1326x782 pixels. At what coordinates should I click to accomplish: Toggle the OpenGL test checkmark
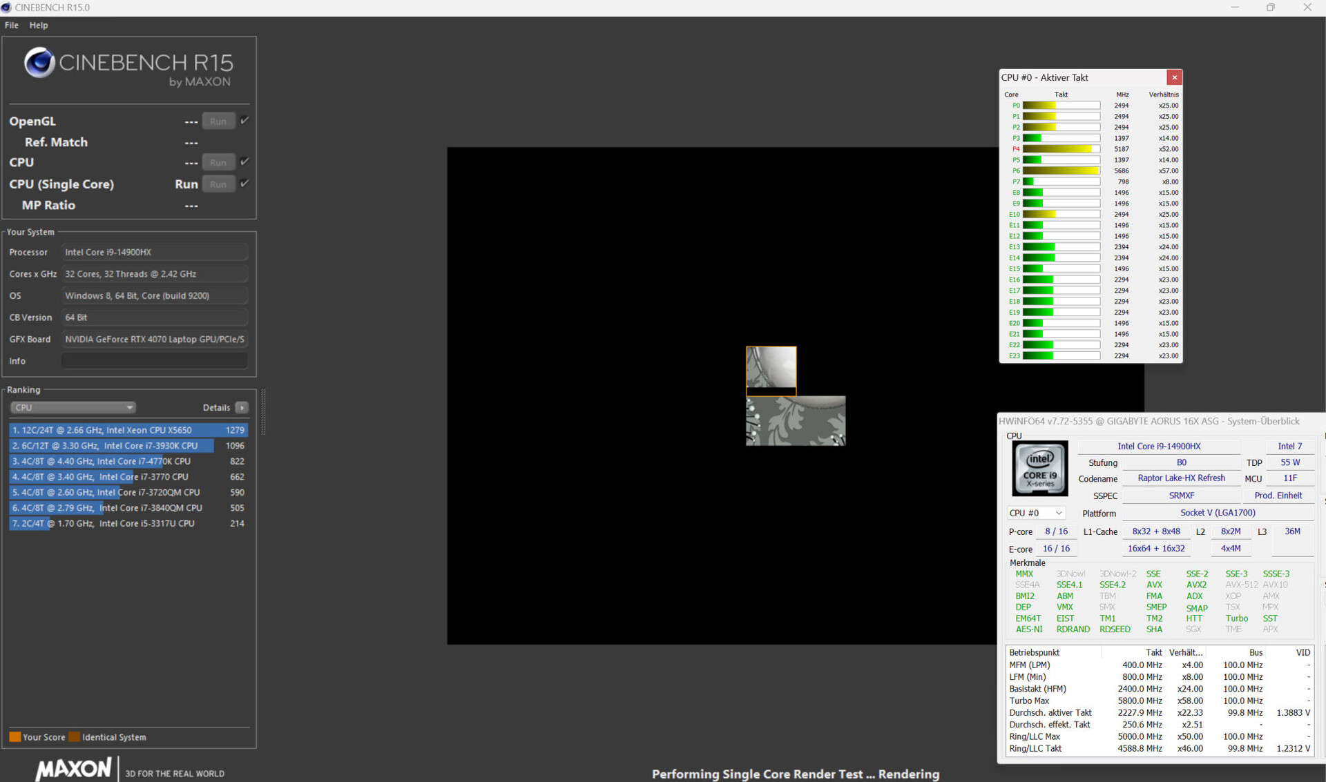point(244,121)
